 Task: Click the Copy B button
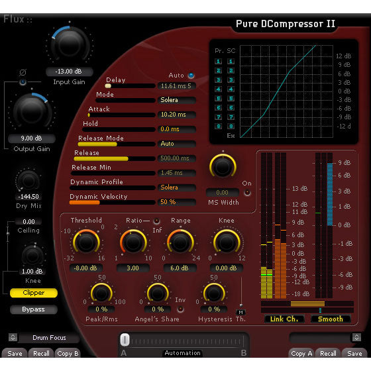[68, 354]
